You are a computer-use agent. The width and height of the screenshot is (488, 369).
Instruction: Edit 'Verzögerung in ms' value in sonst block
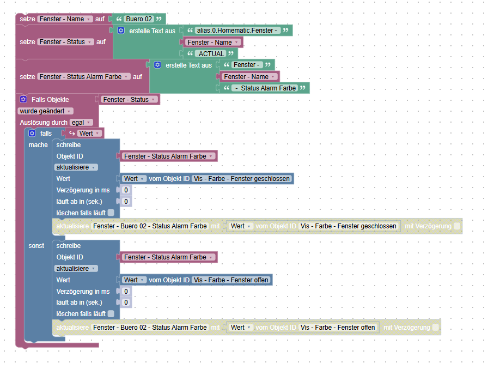(126, 291)
